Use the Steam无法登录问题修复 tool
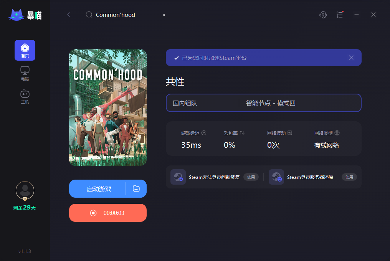 [251, 177]
